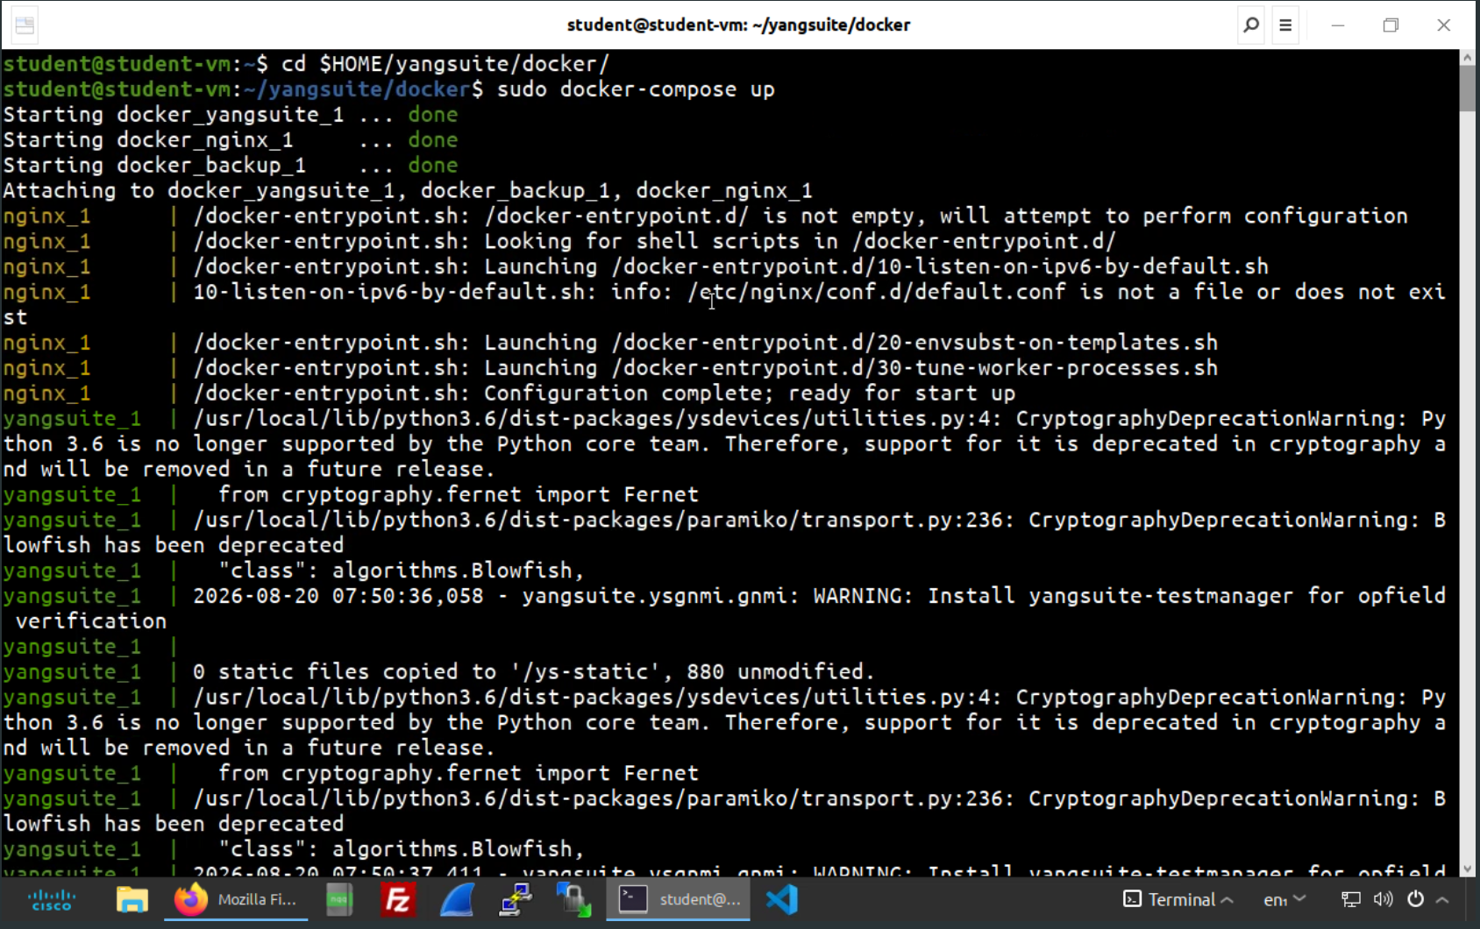Image resolution: width=1480 pixels, height=929 pixels.
Task: Click the terminal vertical scrollbar thumb
Action: [1468, 89]
